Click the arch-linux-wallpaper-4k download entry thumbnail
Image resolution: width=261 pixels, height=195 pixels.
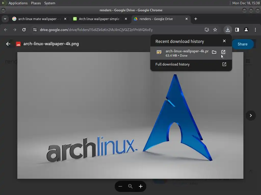click(x=159, y=52)
